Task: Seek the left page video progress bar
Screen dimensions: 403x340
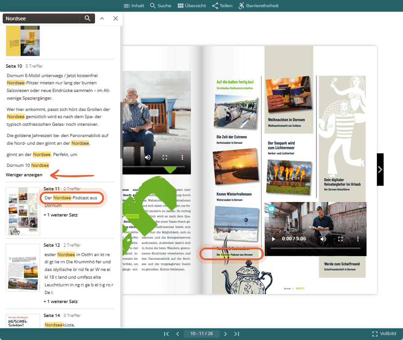Action: coord(154,167)
